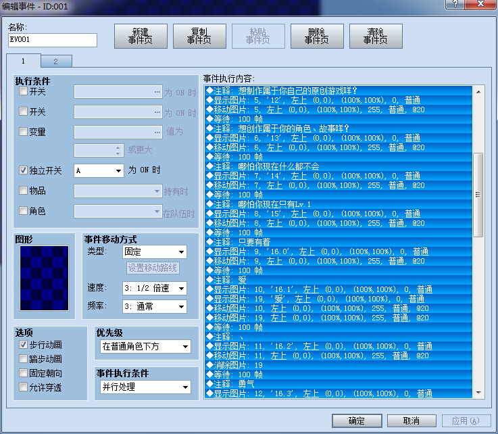Tick the 角色 condition checkbox
Image resolution: width=498 pixels, height=434 pixels.
23,211
